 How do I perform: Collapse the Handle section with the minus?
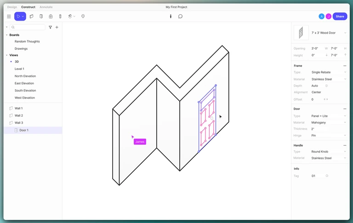[x=345, y=145]
